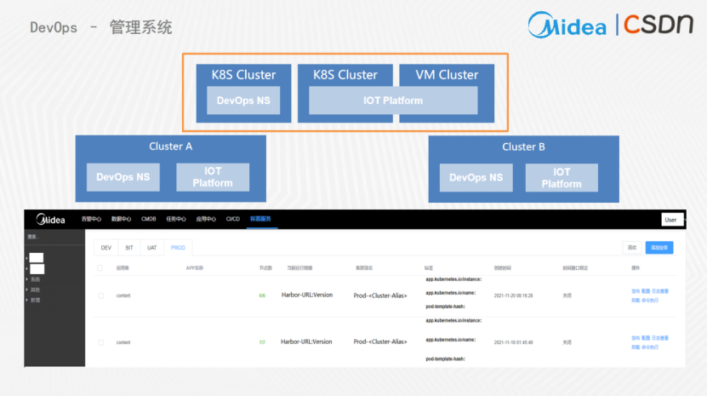Select the 容器服务 navigation item
Image resolution: width=707 pixels, height=396 pixels.
(x=260, y=219)
